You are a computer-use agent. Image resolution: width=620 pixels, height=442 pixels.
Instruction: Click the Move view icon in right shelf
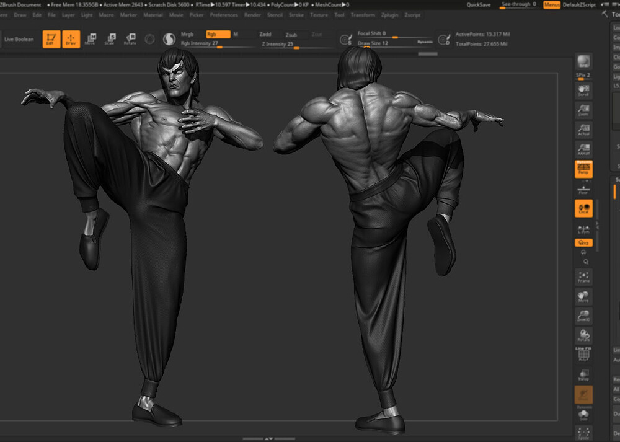pos(583,296)
